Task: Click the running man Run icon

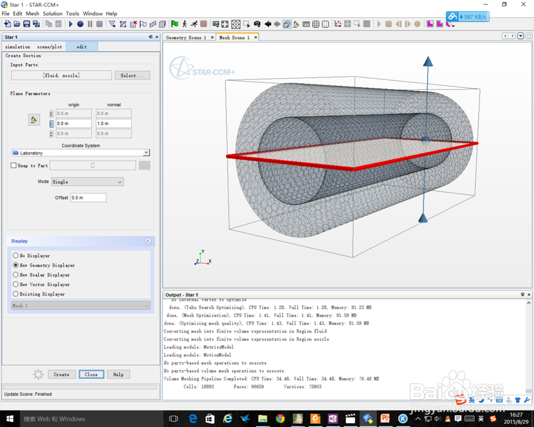Action: [x=194, y=24]
